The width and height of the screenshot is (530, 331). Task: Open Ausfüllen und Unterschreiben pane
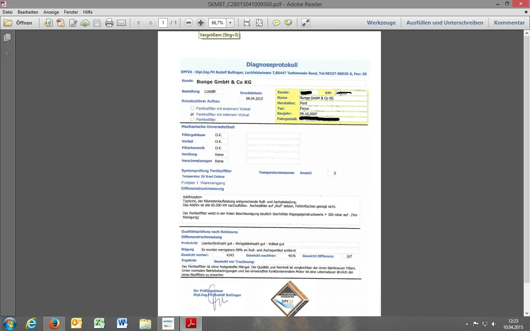click(445, 23)
